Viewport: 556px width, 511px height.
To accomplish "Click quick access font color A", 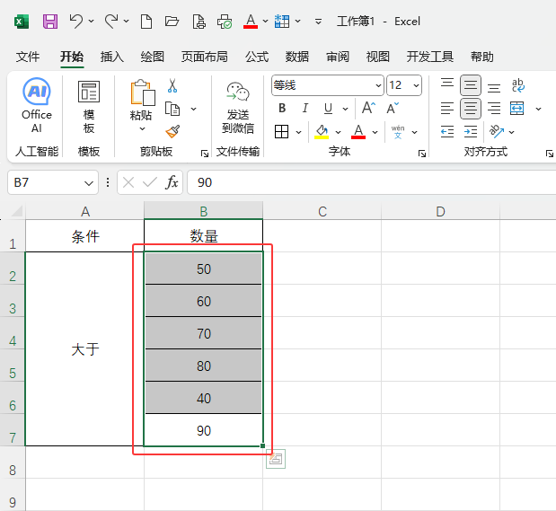I will (251, 22).
